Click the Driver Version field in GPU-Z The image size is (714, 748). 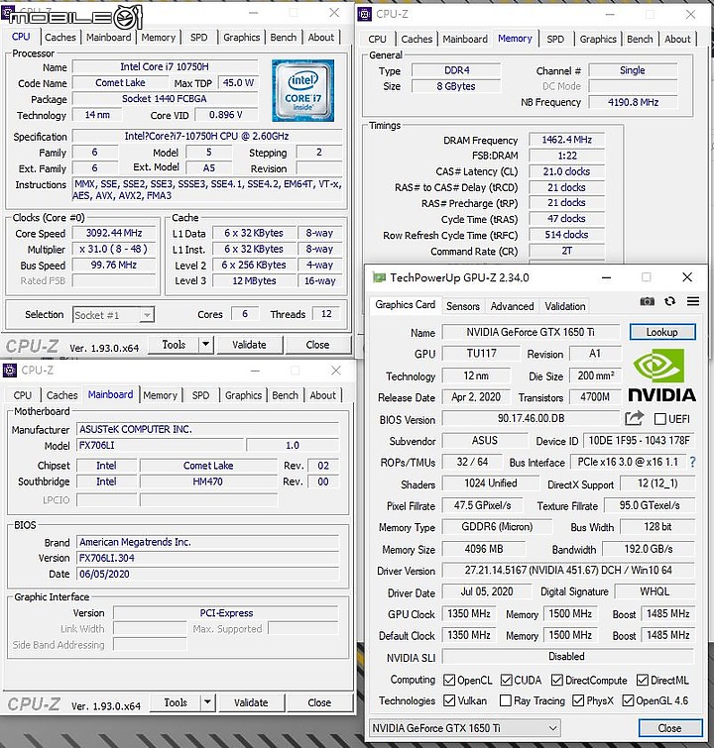[568, 570]
